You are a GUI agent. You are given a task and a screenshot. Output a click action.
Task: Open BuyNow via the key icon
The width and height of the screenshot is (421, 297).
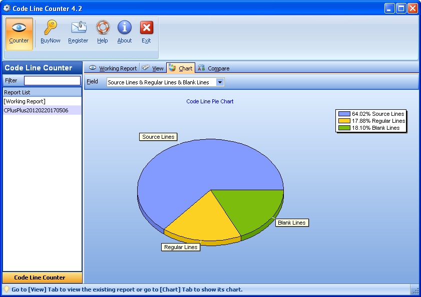tap(51, 28)
